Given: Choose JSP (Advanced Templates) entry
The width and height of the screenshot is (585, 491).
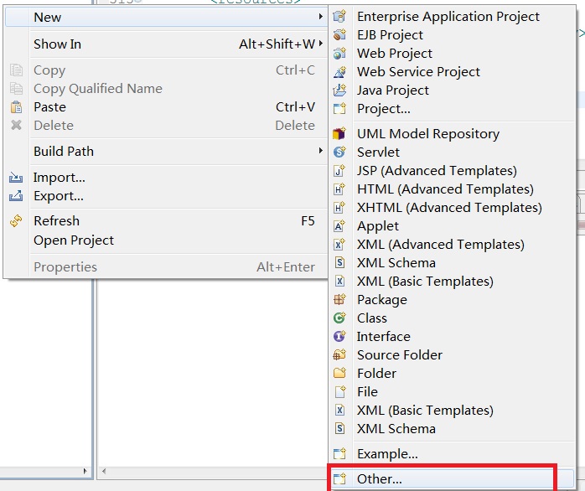Looking at the screenshot, I should (437, 171).
